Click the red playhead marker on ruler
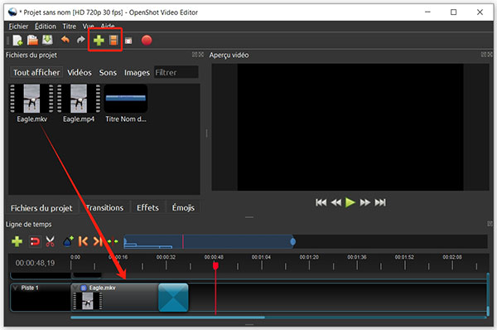This screenshot has height=330, width=497. point(215,265)
